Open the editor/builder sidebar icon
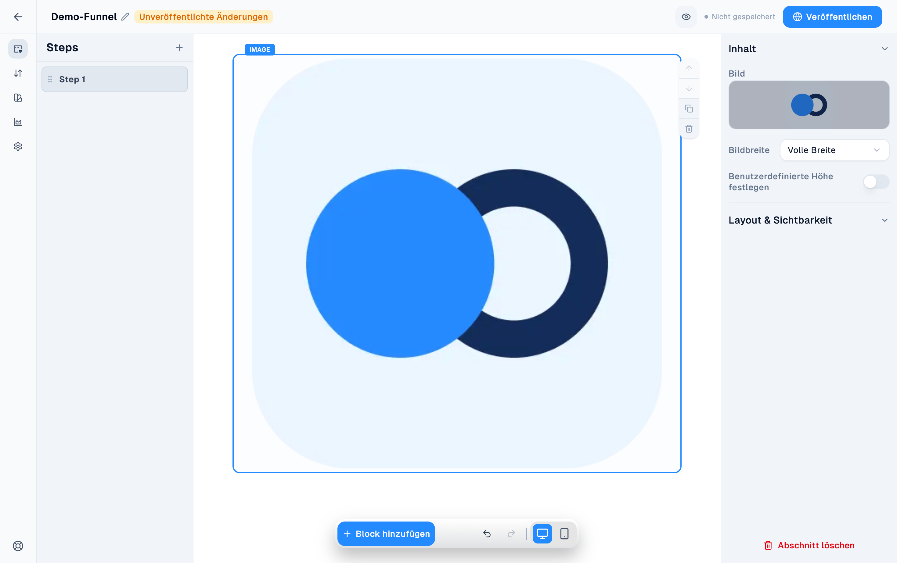Screen dimensions: 897x563 coord(18,49)
